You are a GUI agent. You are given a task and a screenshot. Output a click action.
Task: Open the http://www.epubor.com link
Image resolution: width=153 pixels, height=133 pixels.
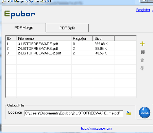tap(97, 129)
